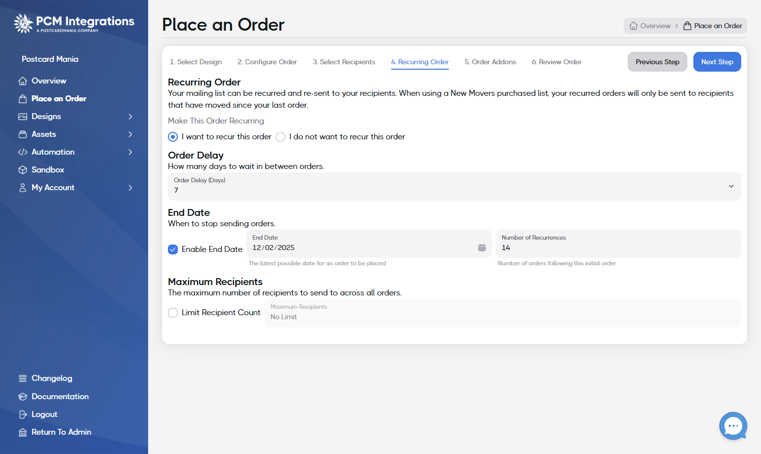This screenshot has height=454, width=761.
Task: Expand the Automation submenu chevron
Action: click(x=130, y=152)
